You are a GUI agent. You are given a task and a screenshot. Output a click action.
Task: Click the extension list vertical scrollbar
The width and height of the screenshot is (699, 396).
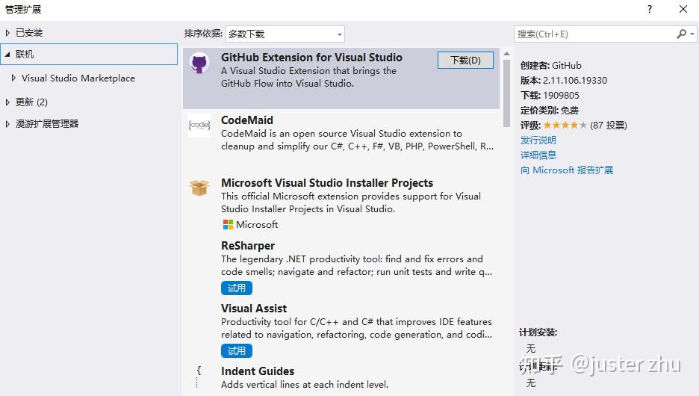(x=506, y=90)
